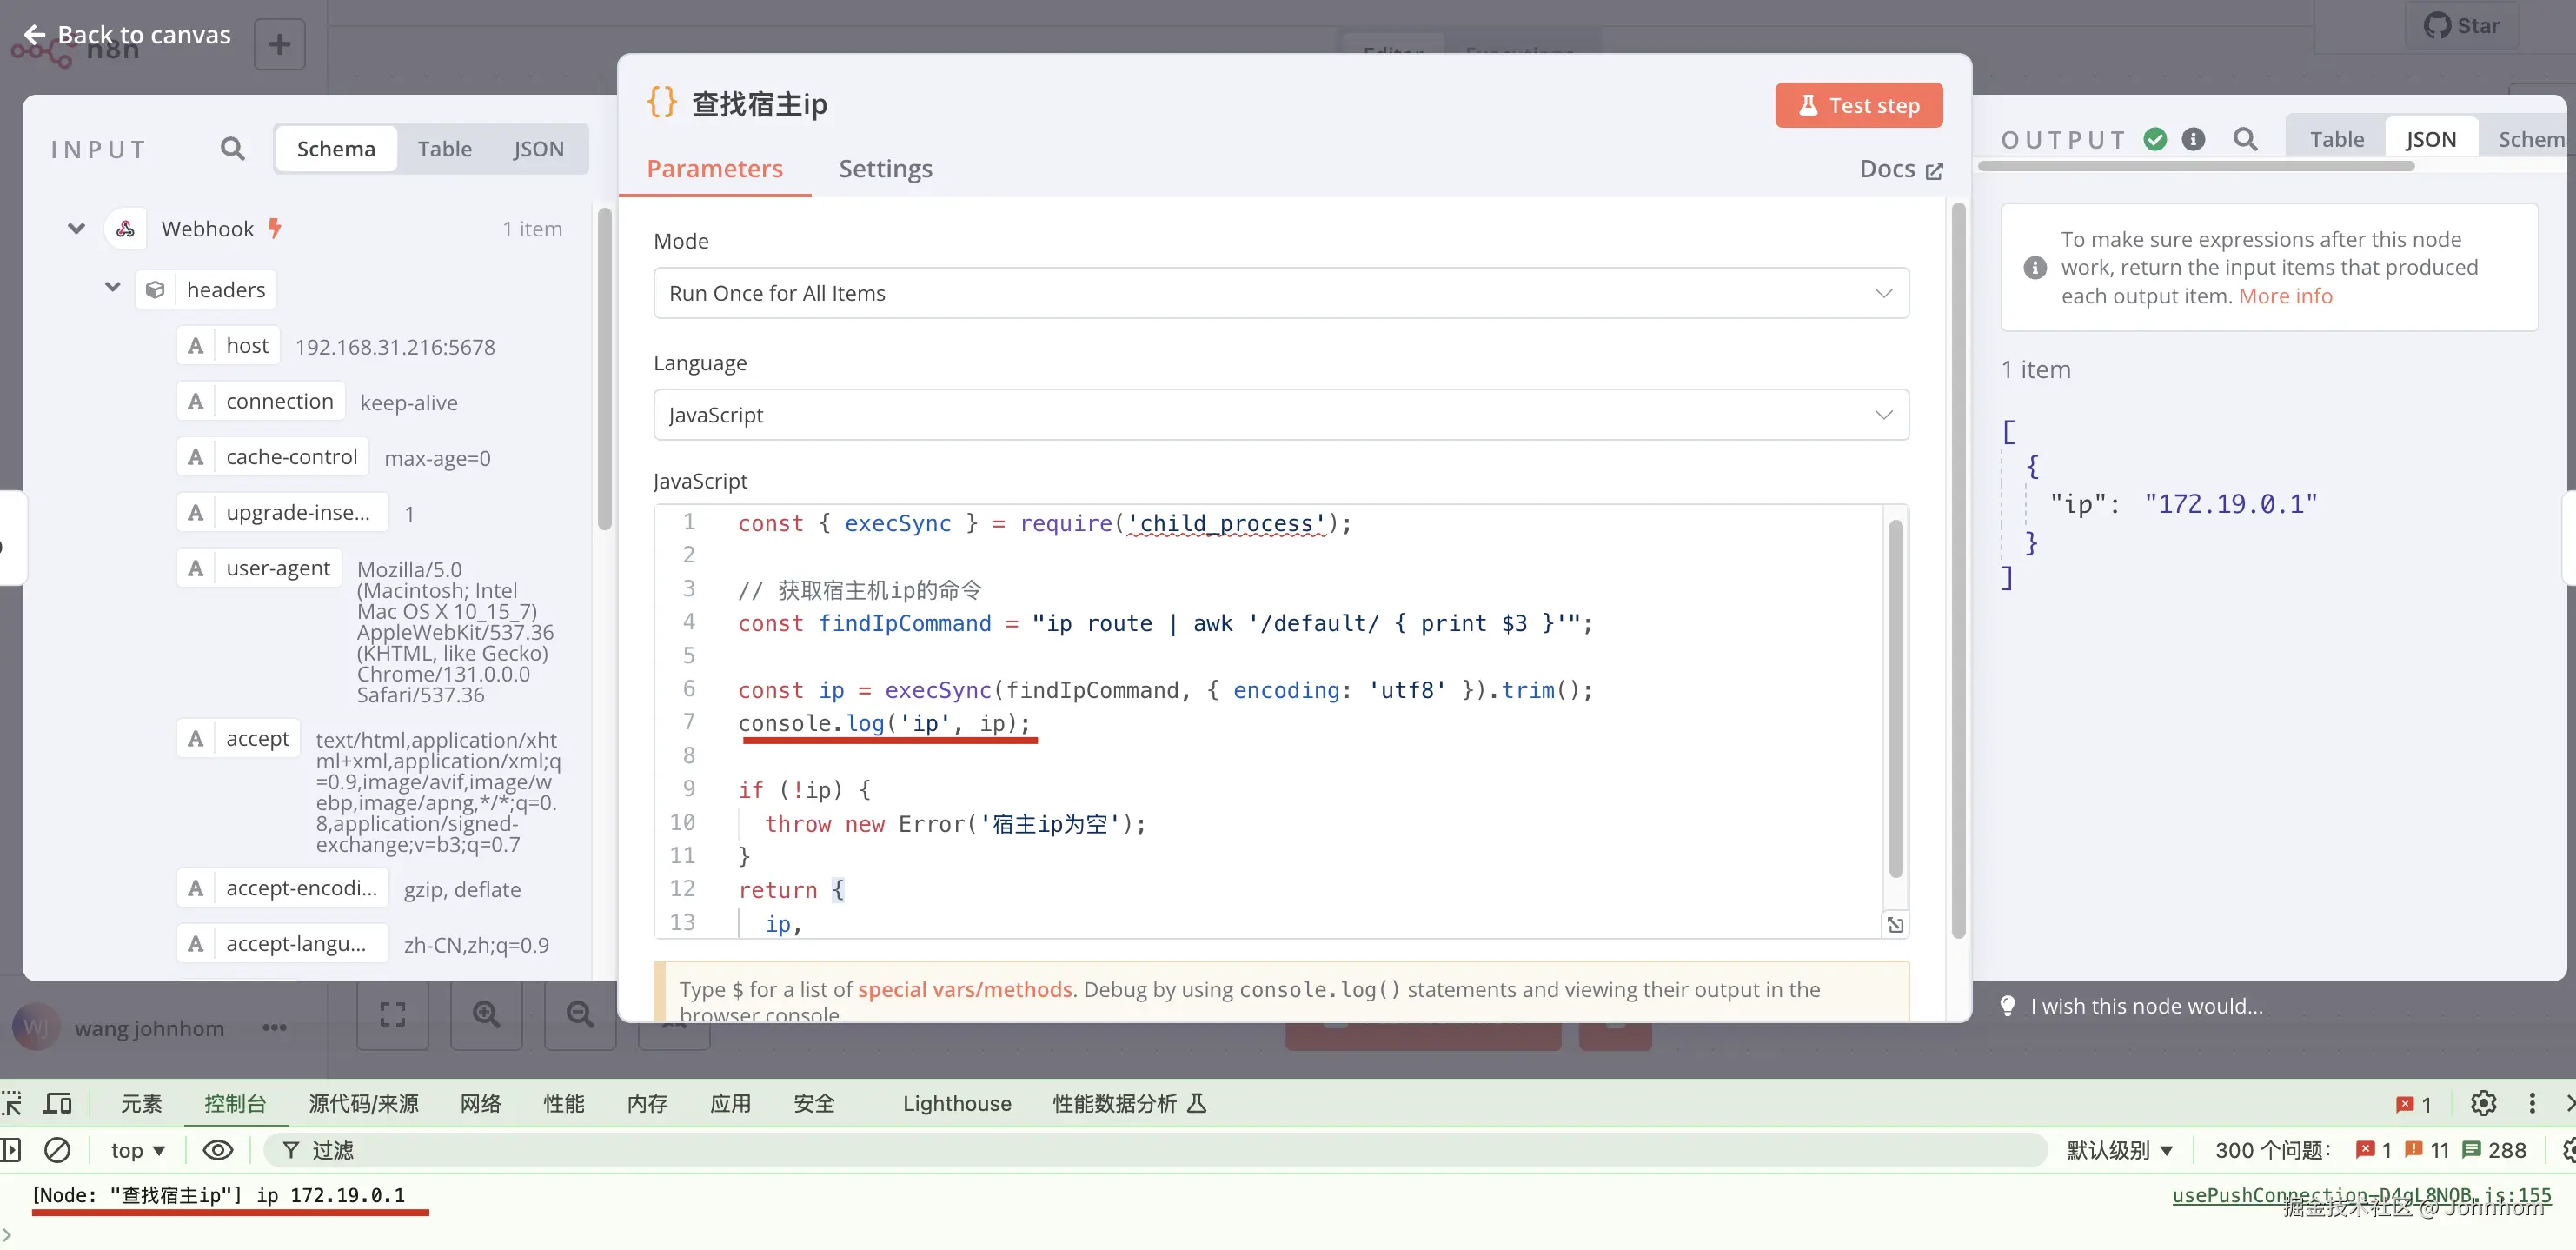Toggle device toolbar icon in DevTools
The width and height of the screenshot is (2576, 1250).
tap(58, 1103)
